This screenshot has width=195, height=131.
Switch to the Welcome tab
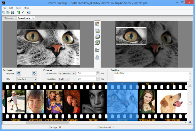click(9, 18)
